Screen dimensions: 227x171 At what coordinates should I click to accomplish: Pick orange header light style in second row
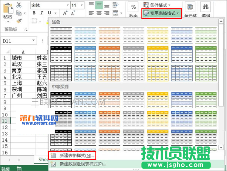[109, 54]
